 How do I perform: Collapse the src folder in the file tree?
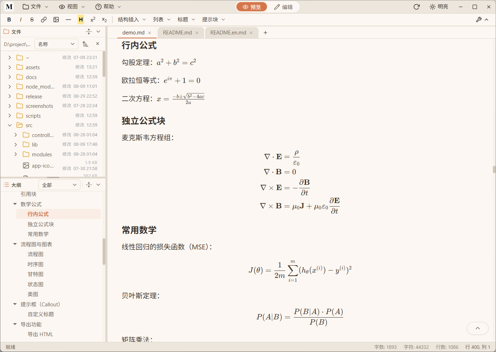(x=10, y=125)
